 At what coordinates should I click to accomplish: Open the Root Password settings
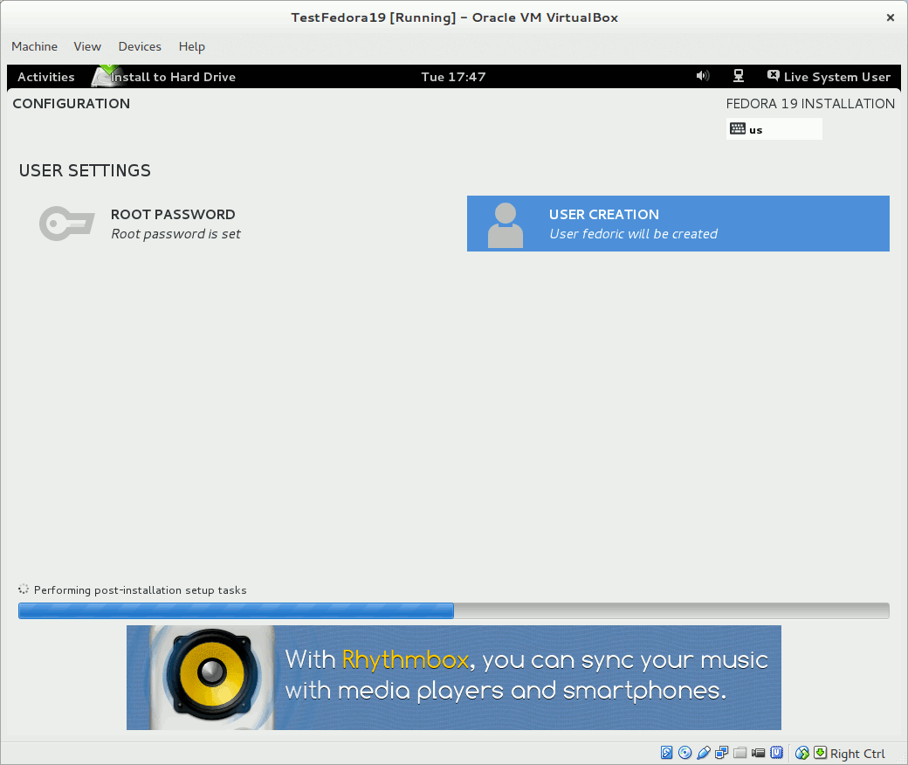pos(175,224)
